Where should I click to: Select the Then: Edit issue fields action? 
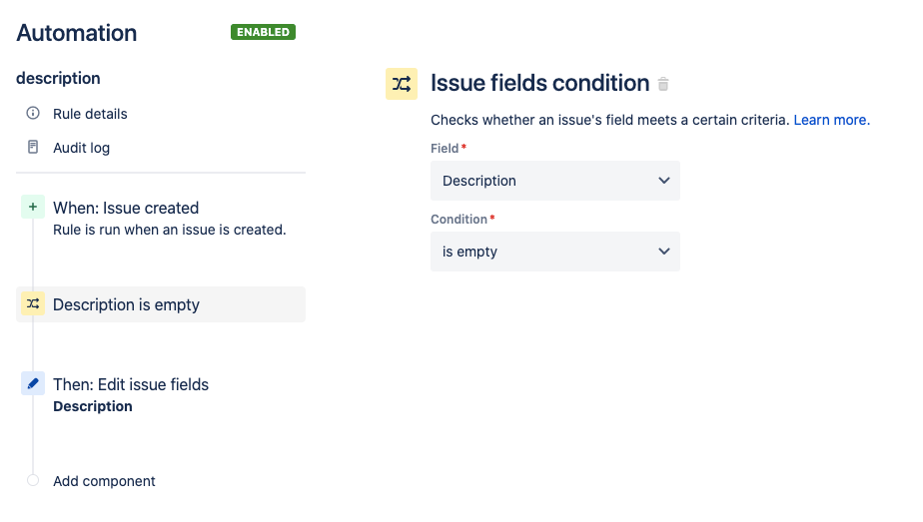point(131,384)
